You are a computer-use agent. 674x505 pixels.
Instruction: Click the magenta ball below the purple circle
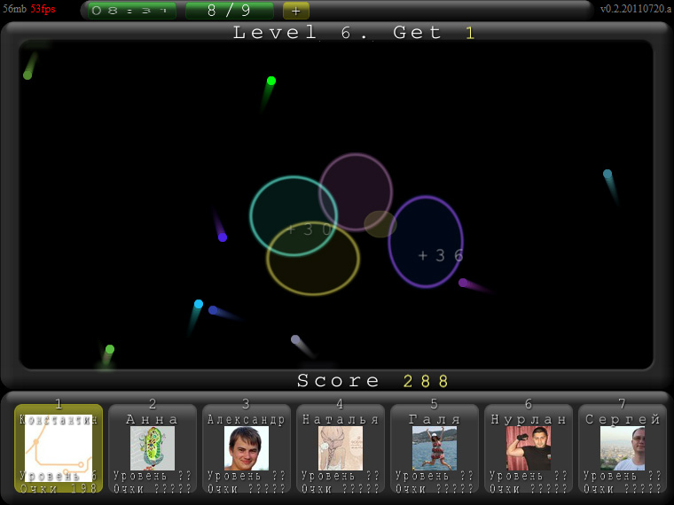(463, 283)
